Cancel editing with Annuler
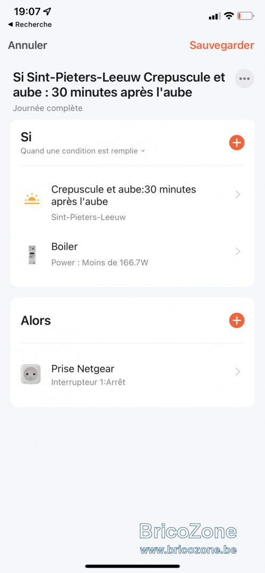Viewport: 265px width, 573px height. (x=28, y=45)
